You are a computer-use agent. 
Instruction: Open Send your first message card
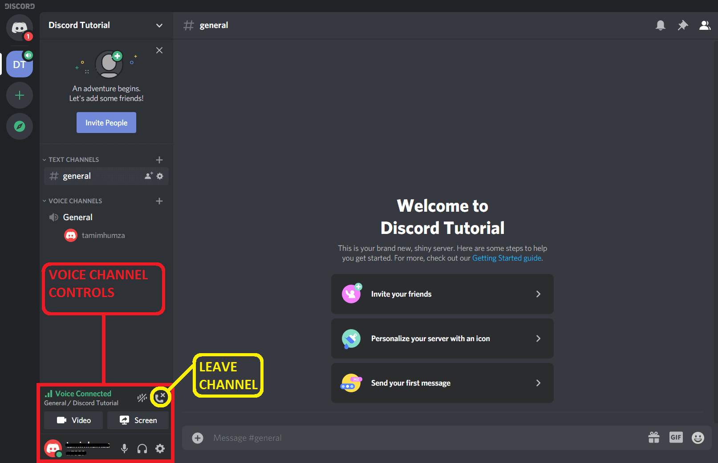click(442, 383)
